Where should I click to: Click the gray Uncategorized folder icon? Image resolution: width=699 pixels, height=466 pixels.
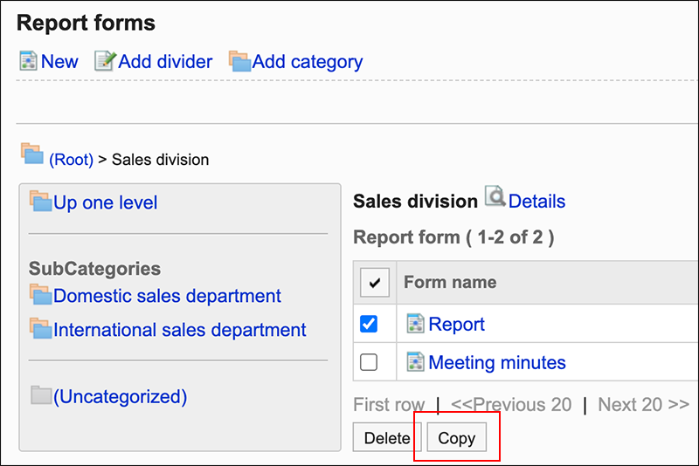tap(41, 395)
